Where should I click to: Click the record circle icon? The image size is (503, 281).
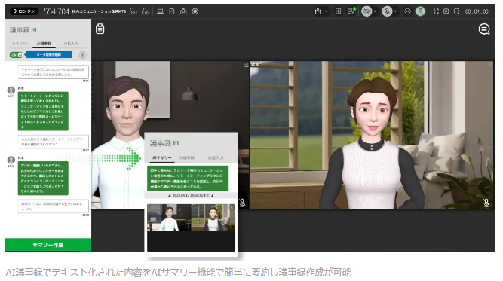pos(195,11)
